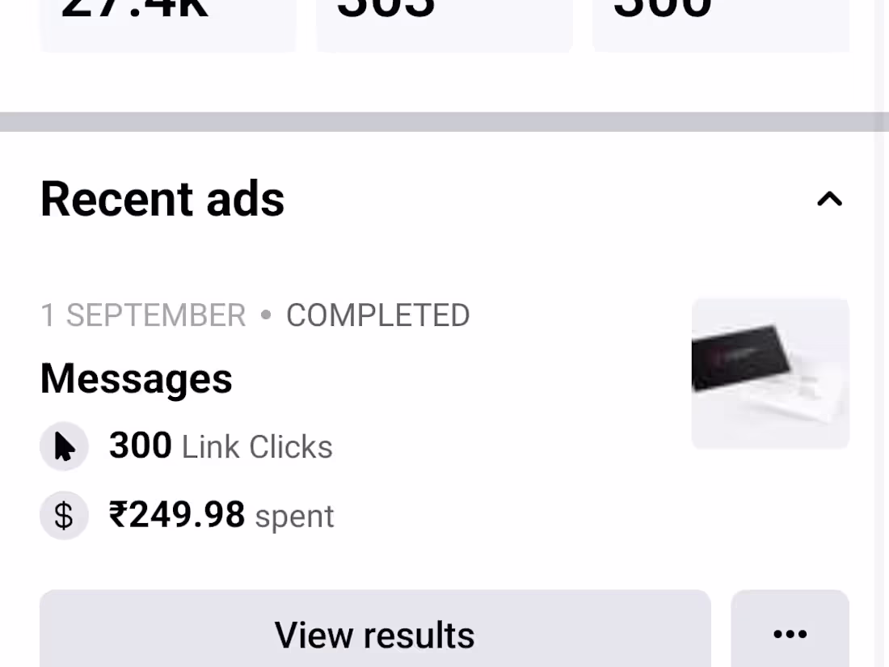
Task: Click the 1 SEPTEMBER date label
Action: coord(143,315)
